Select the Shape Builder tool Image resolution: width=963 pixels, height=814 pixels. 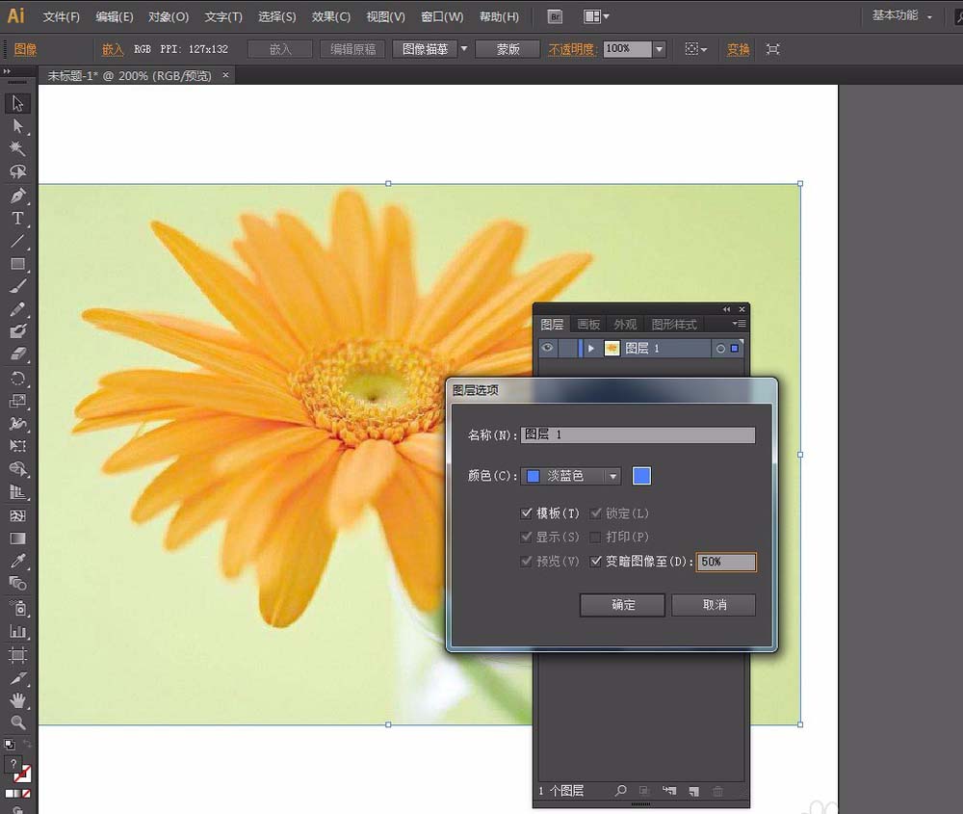click(x=17, y=469)
